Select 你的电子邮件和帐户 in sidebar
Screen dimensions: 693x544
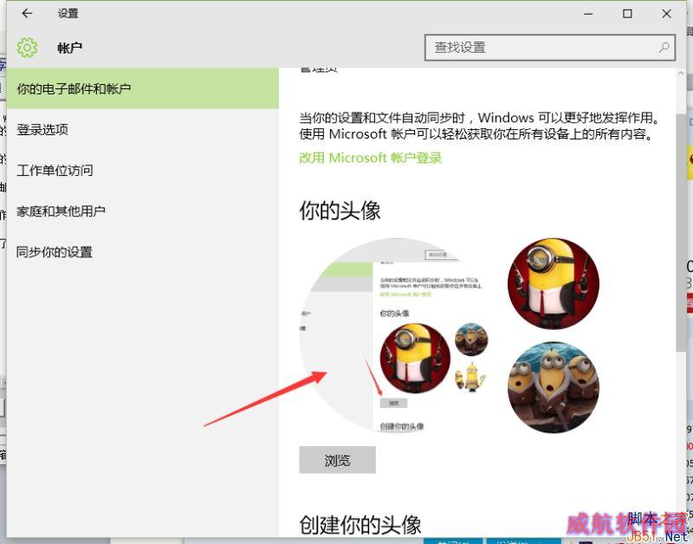143,88
